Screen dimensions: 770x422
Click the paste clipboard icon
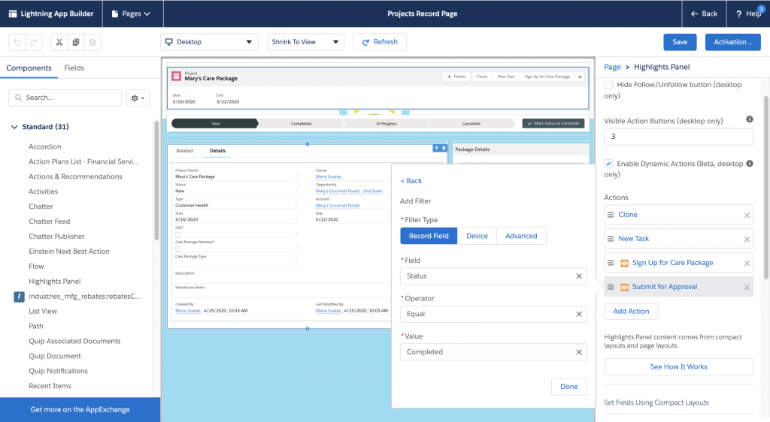[92, 42]
